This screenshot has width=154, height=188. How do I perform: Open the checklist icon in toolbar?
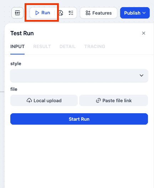tap(71, 13)
